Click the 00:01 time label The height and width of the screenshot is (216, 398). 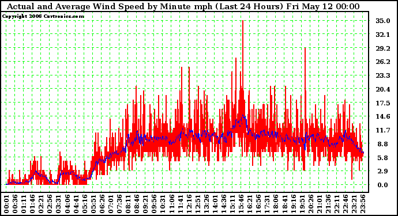[6, 204]
